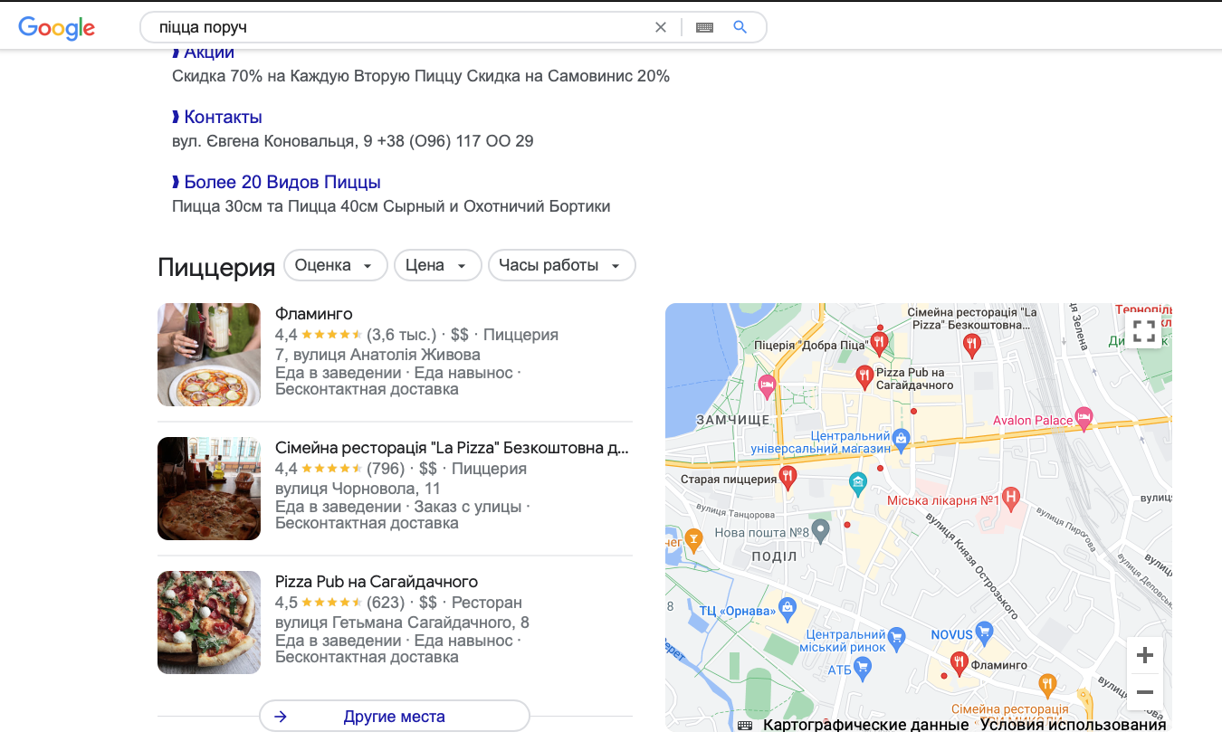The height and width of the screenshot is (751, 1222).
Task: Click the АТБ store cart pin
Action: pyautogui.click(x=863, y=669)
